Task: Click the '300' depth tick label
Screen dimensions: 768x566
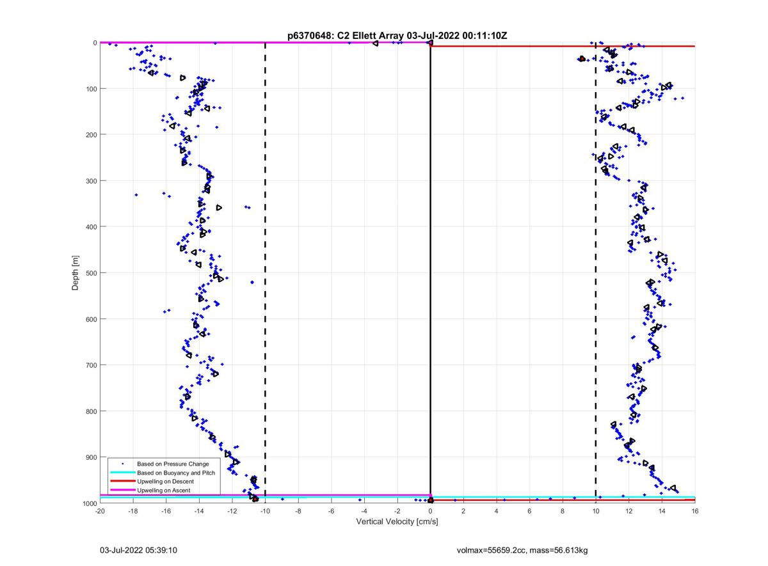Action: [x=90, y=181]
